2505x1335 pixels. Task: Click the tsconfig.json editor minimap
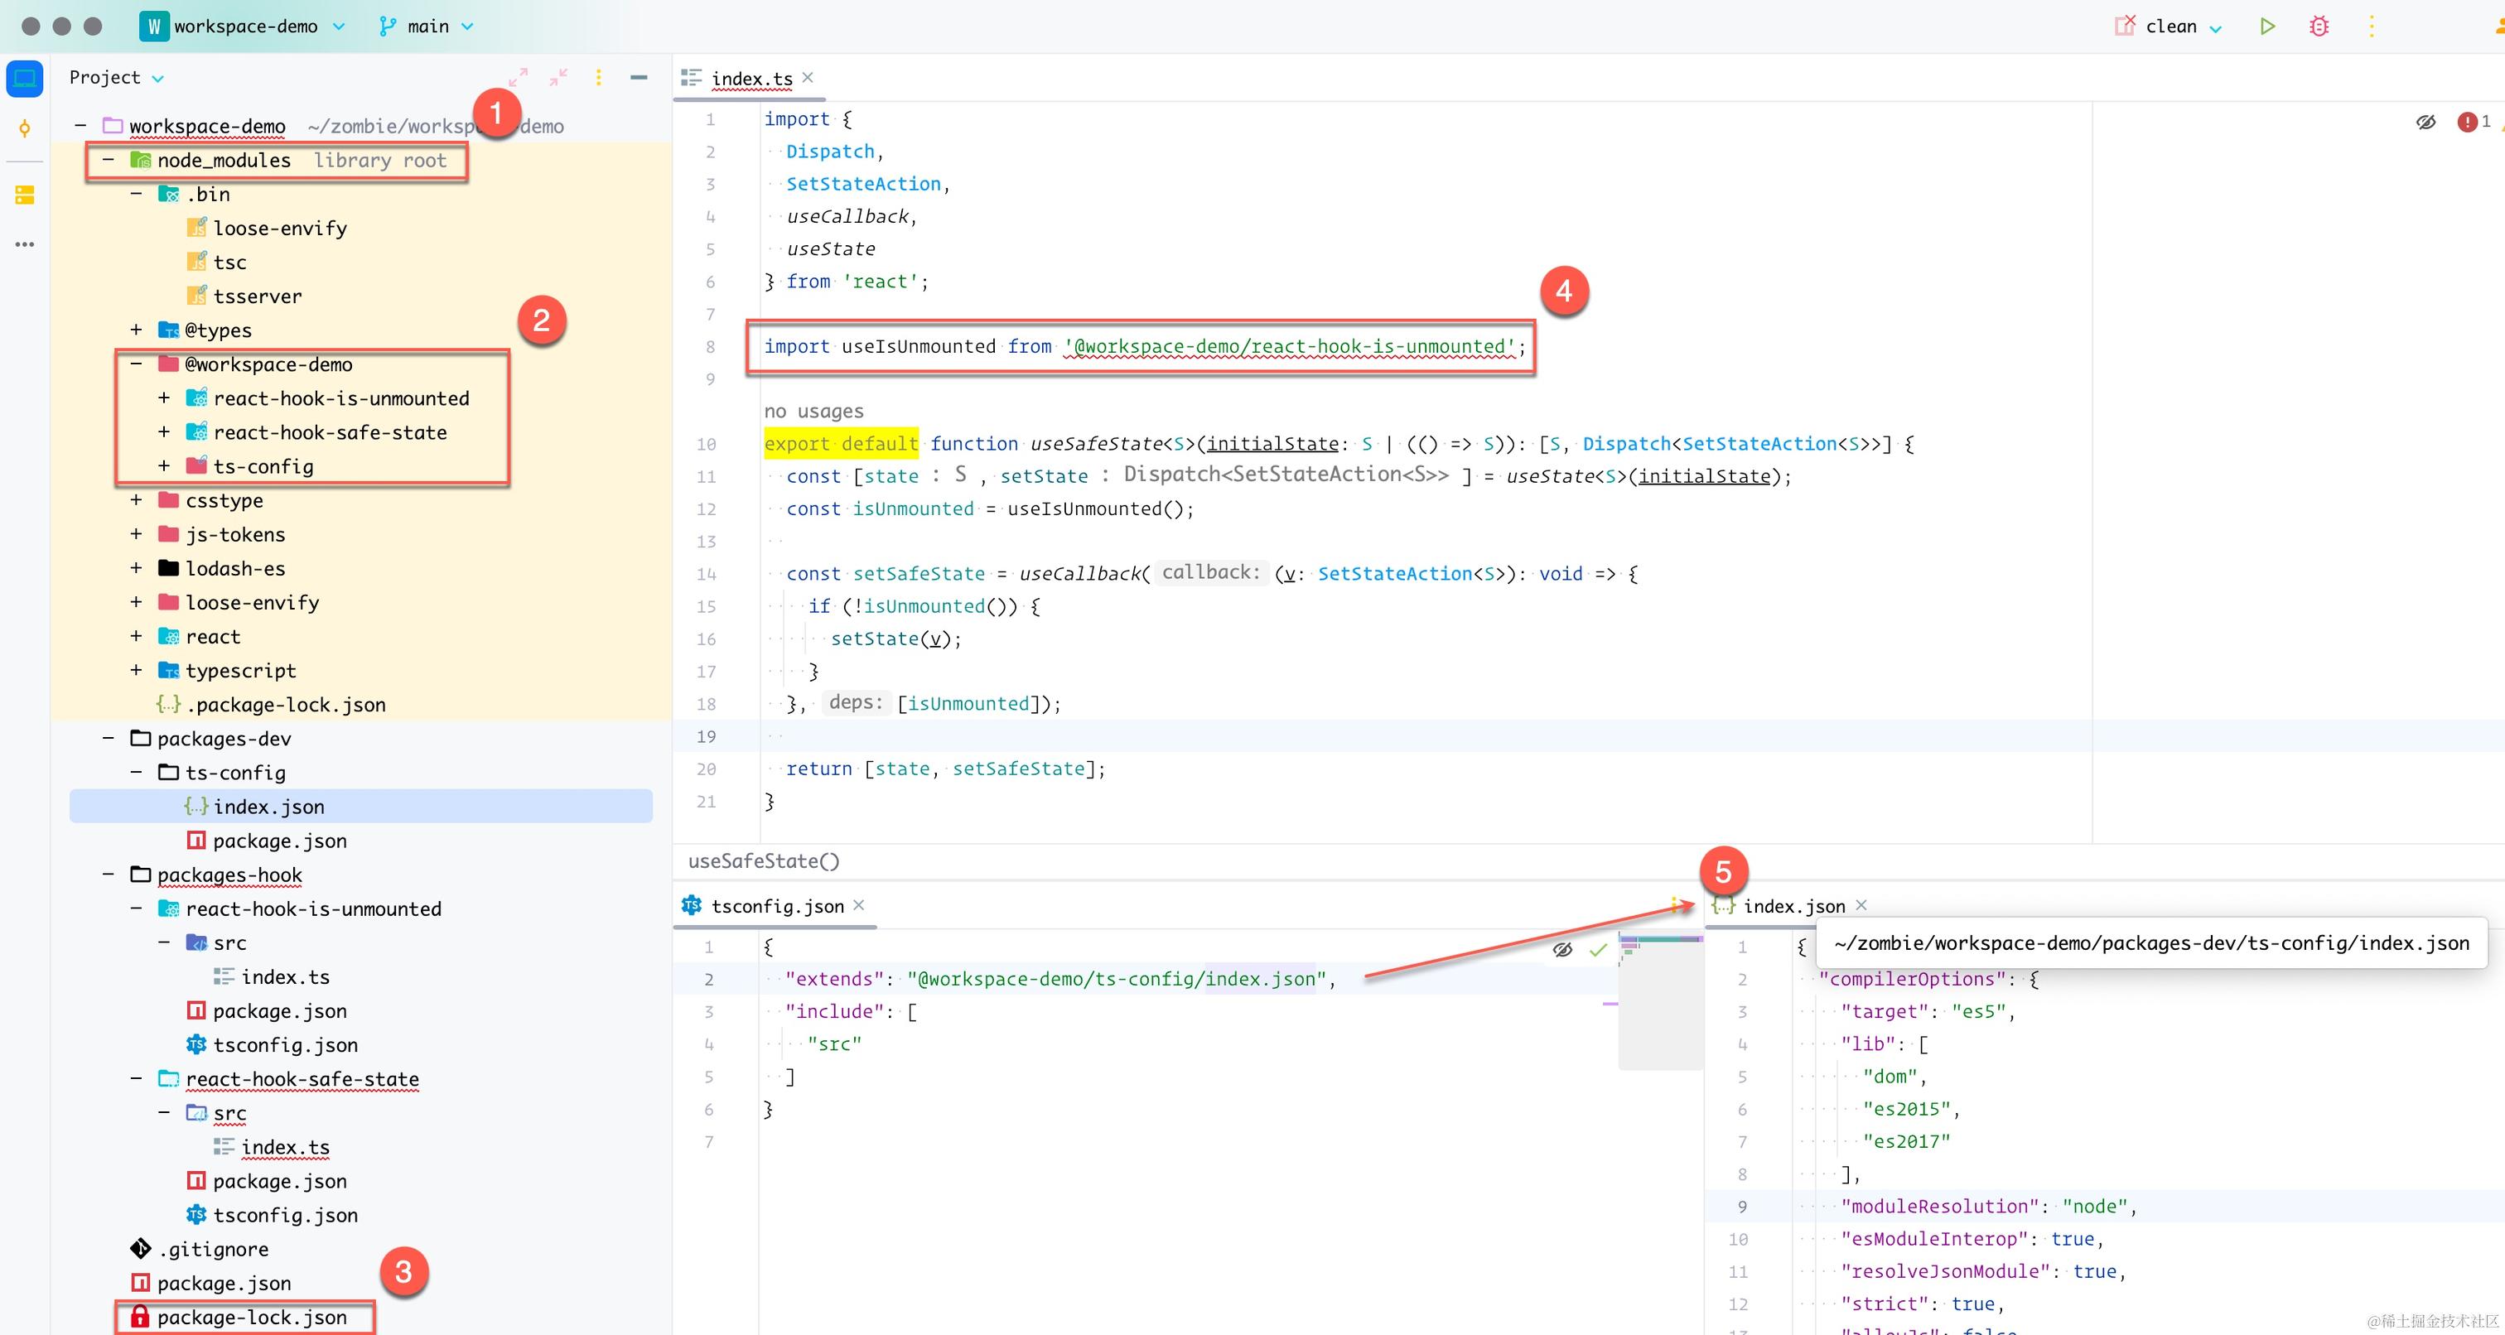tap(1660, 1001)
